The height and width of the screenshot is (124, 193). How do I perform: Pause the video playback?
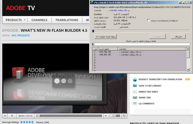pyautogui.click(x=12, y=116)
